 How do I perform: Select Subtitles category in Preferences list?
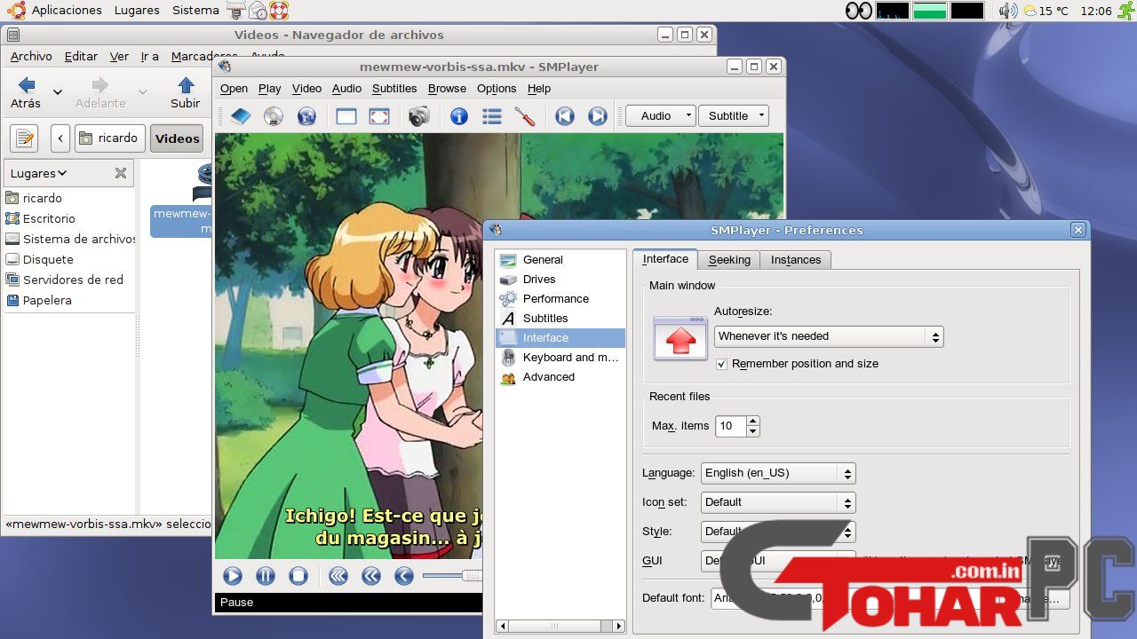561,319
